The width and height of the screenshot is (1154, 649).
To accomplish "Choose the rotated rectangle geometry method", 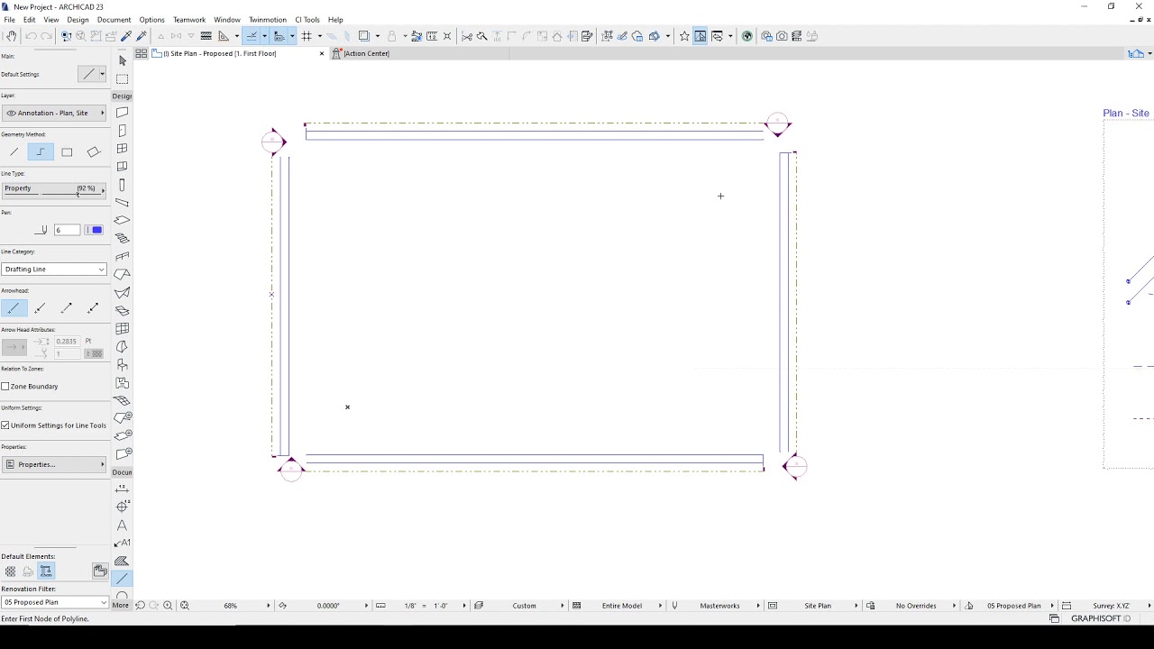I will point(93,152).
